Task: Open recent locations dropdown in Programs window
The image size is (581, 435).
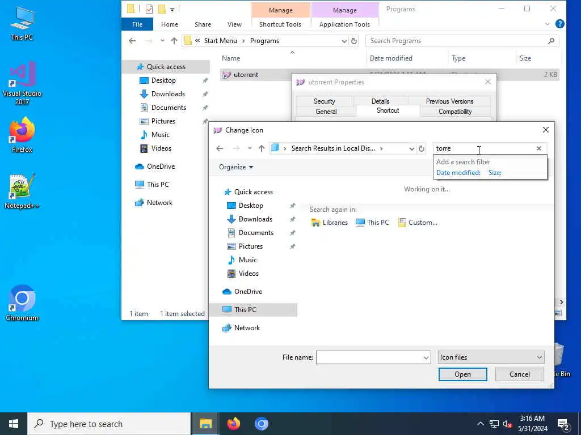Action: click(x=162, y=41)
